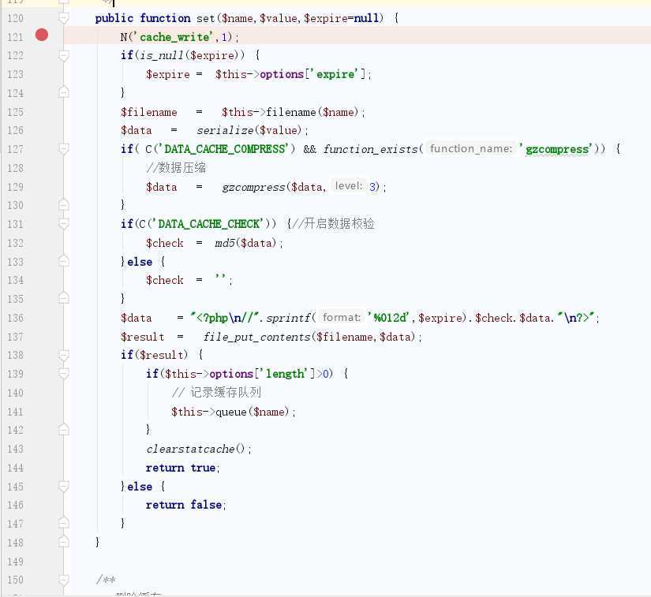Click the md5 function call

[x=225, y=243]
